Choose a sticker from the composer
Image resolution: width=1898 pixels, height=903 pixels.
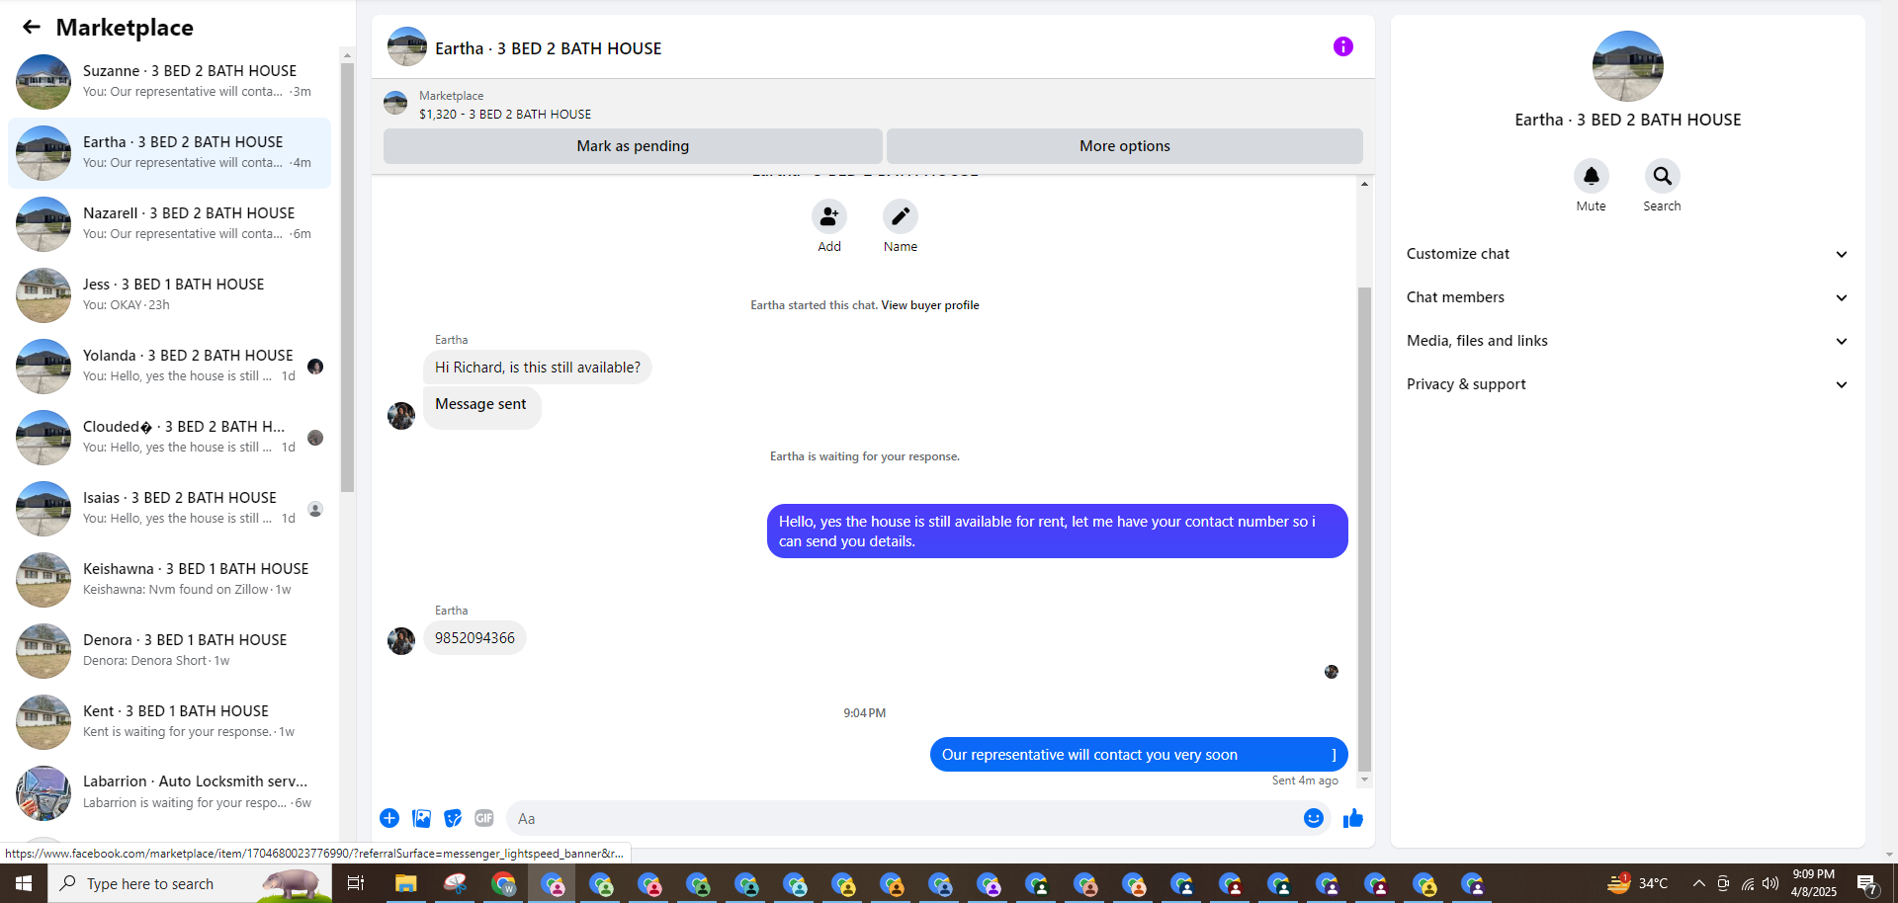tap(453, 818)
